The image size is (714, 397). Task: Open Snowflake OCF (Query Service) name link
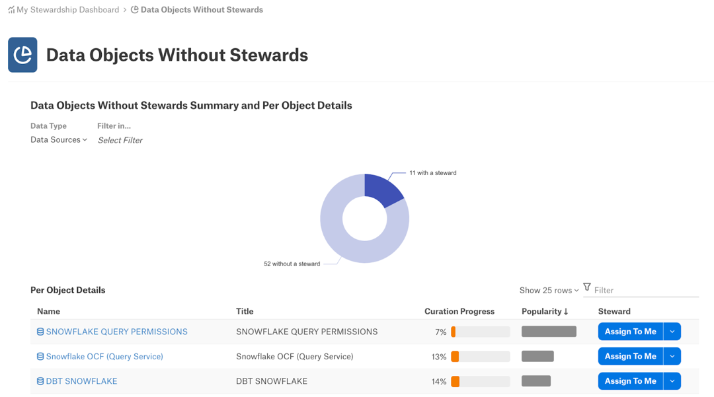(x=104, y=357)
